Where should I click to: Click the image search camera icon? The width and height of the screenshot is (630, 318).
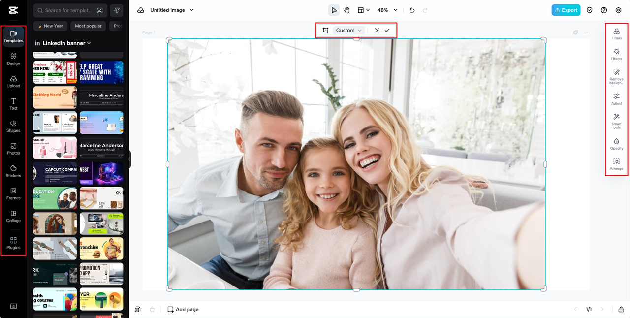pos(100,10)
